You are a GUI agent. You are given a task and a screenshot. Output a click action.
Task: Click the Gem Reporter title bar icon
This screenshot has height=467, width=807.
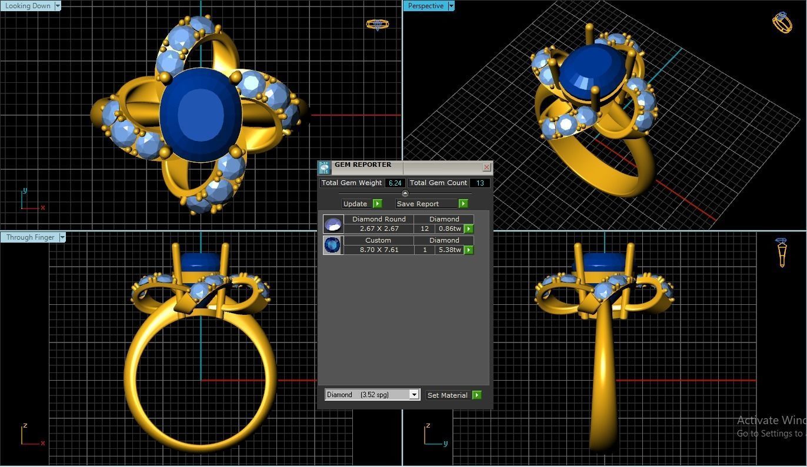(324, 168)
